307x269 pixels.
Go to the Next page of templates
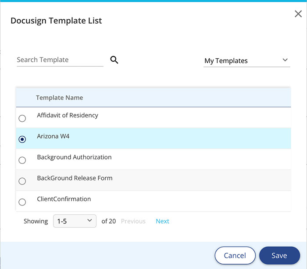(163, 221)
